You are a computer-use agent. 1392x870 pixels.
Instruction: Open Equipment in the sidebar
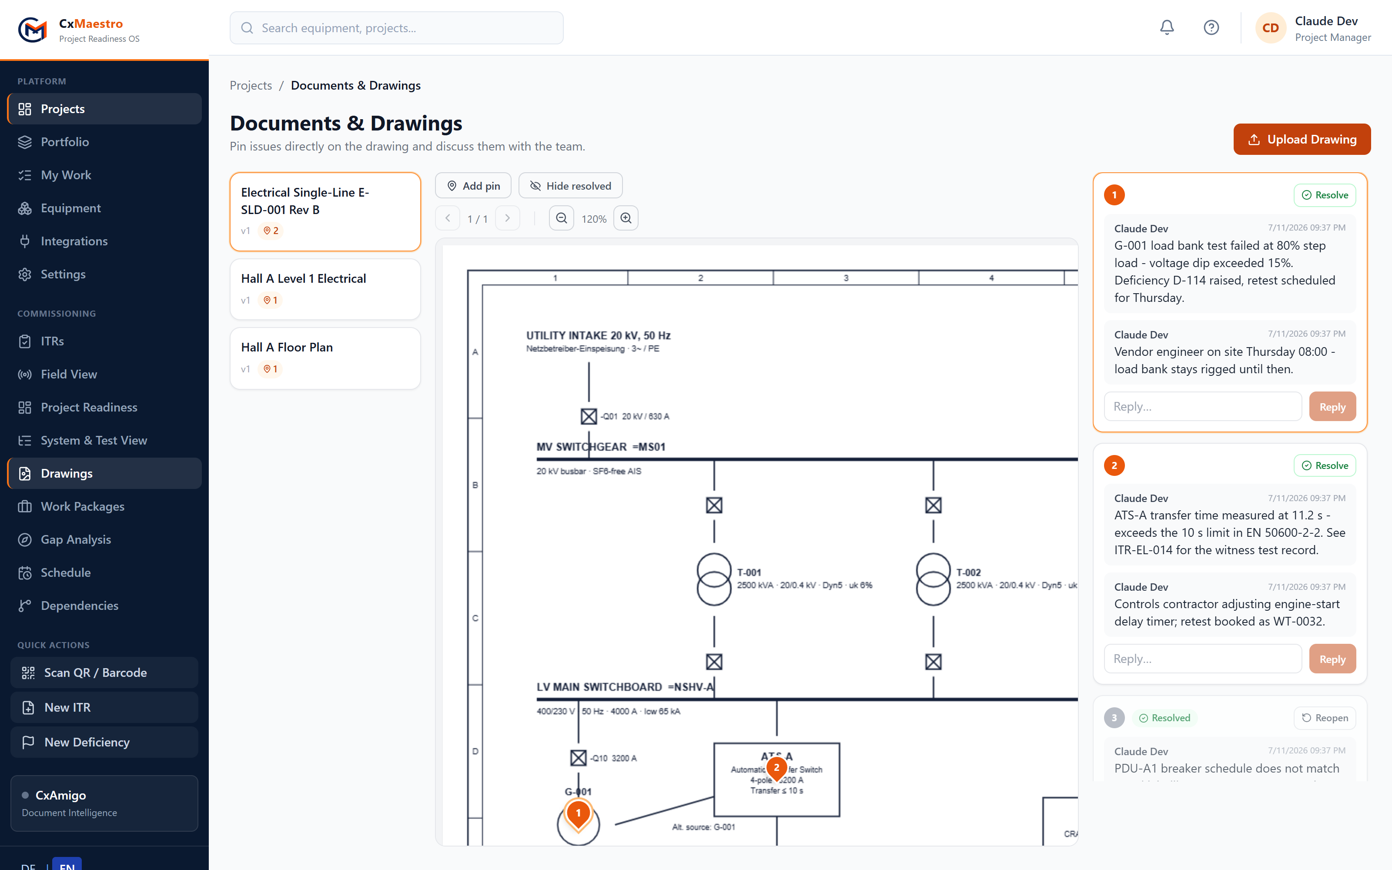pyautogui.click(x=104, y=208)
